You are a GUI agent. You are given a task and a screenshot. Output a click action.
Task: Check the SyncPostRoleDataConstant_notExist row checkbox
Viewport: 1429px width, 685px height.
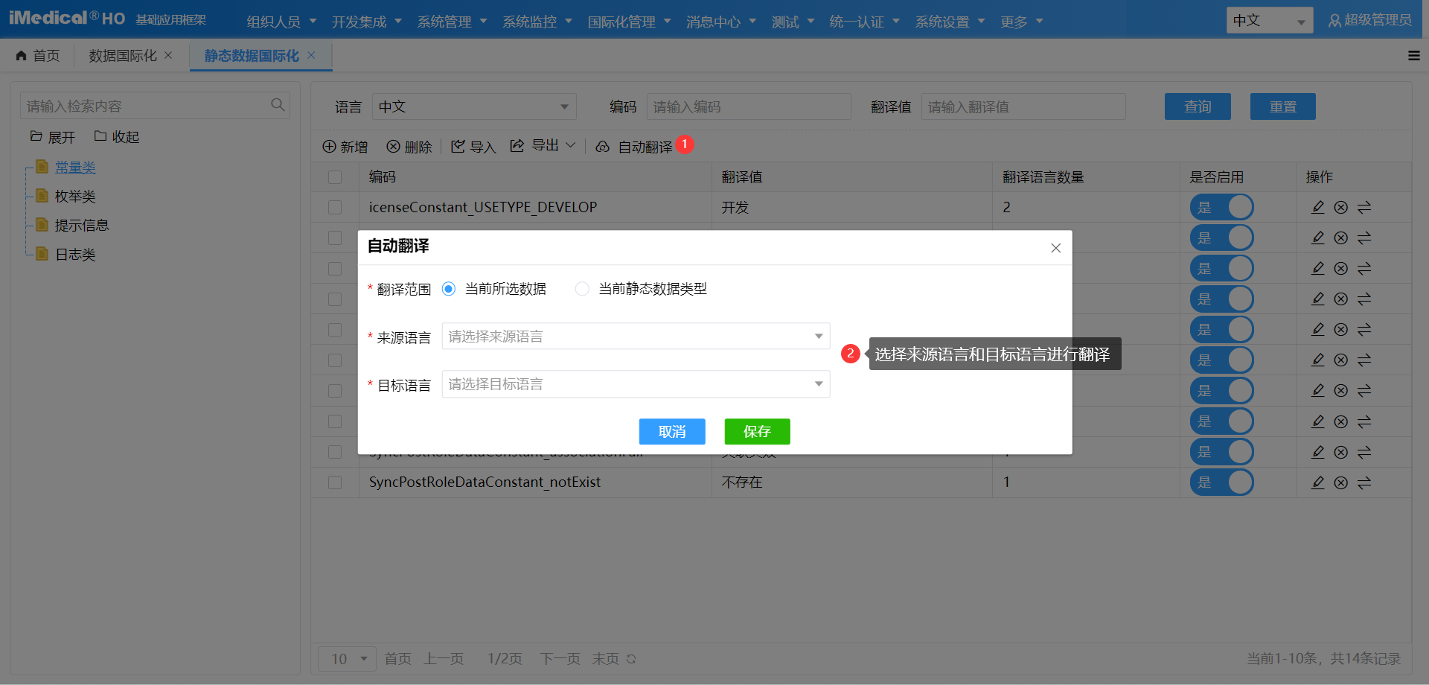click(x=335, y=482)
